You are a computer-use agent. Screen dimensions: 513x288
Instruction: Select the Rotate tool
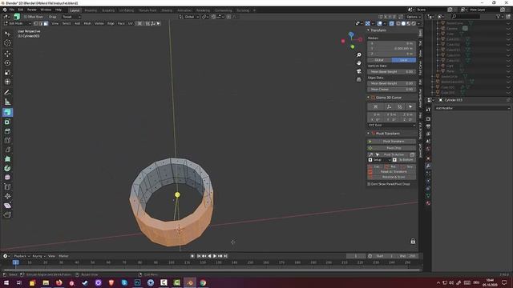[7, 63]
